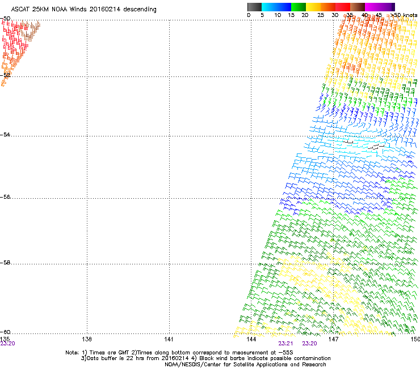Select the green 15-20 knots legend segment
The height and width of the screenshot is (368, 420).
click(x=299, y=7)
